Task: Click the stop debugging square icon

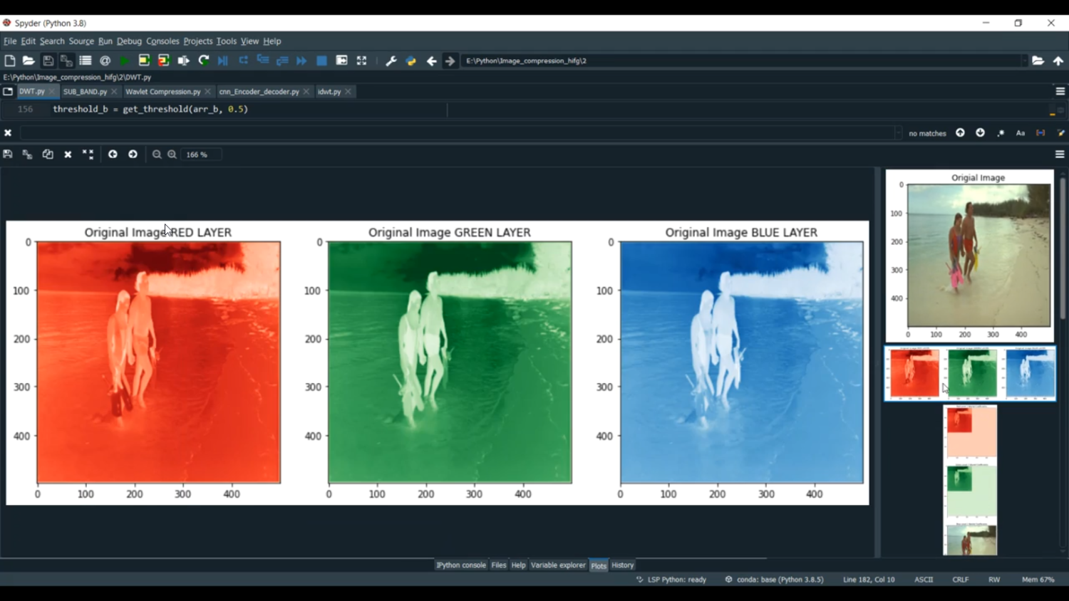Action: point(321,61)
